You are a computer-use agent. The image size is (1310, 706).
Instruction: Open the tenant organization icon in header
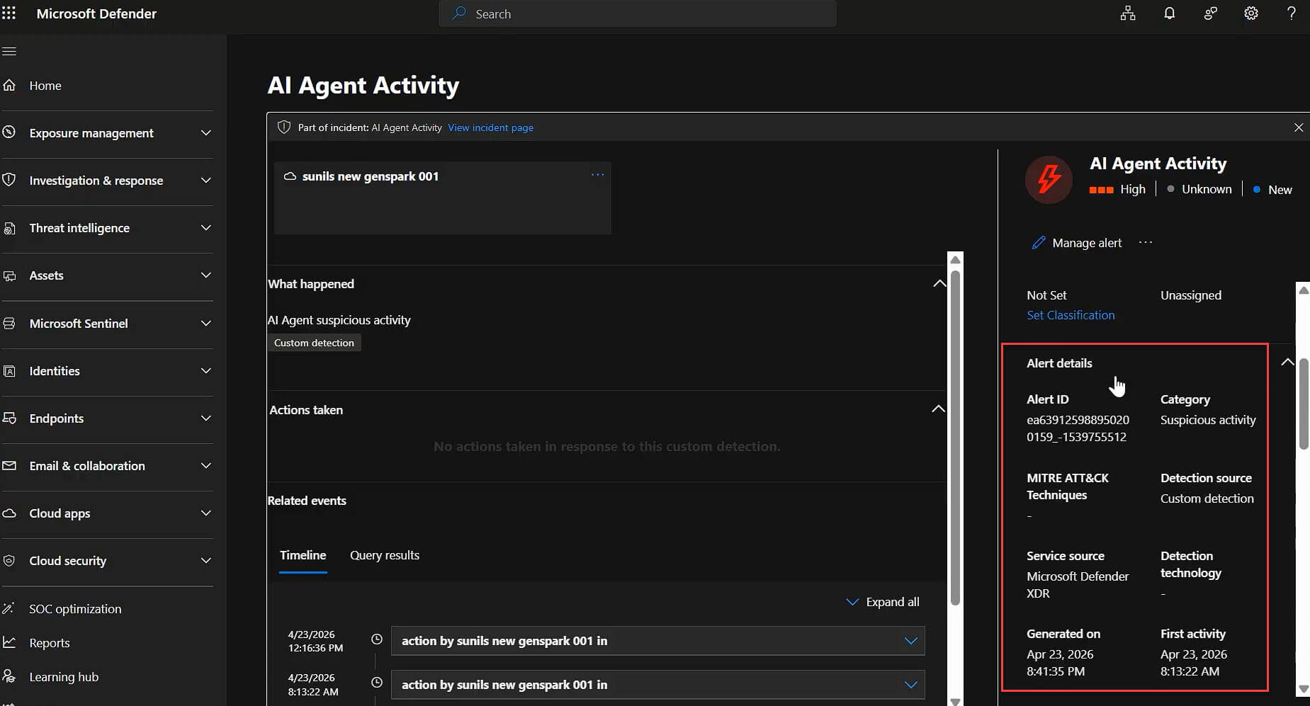click(x=1128, y=13)
